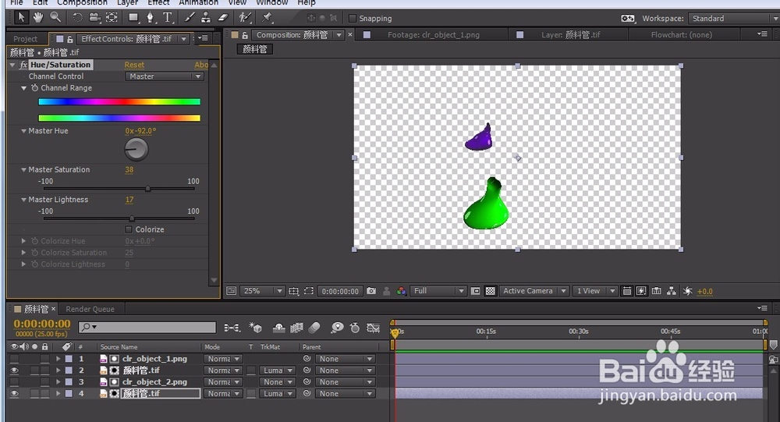
Task: Select the Rotation tool
Action: coord(77,18)
